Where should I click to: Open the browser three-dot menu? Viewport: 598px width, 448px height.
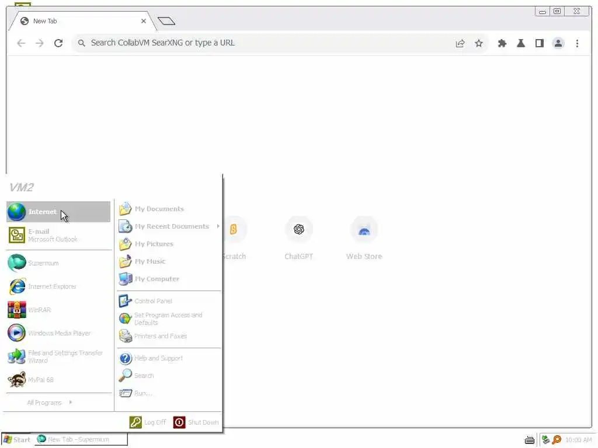point(578,43)
